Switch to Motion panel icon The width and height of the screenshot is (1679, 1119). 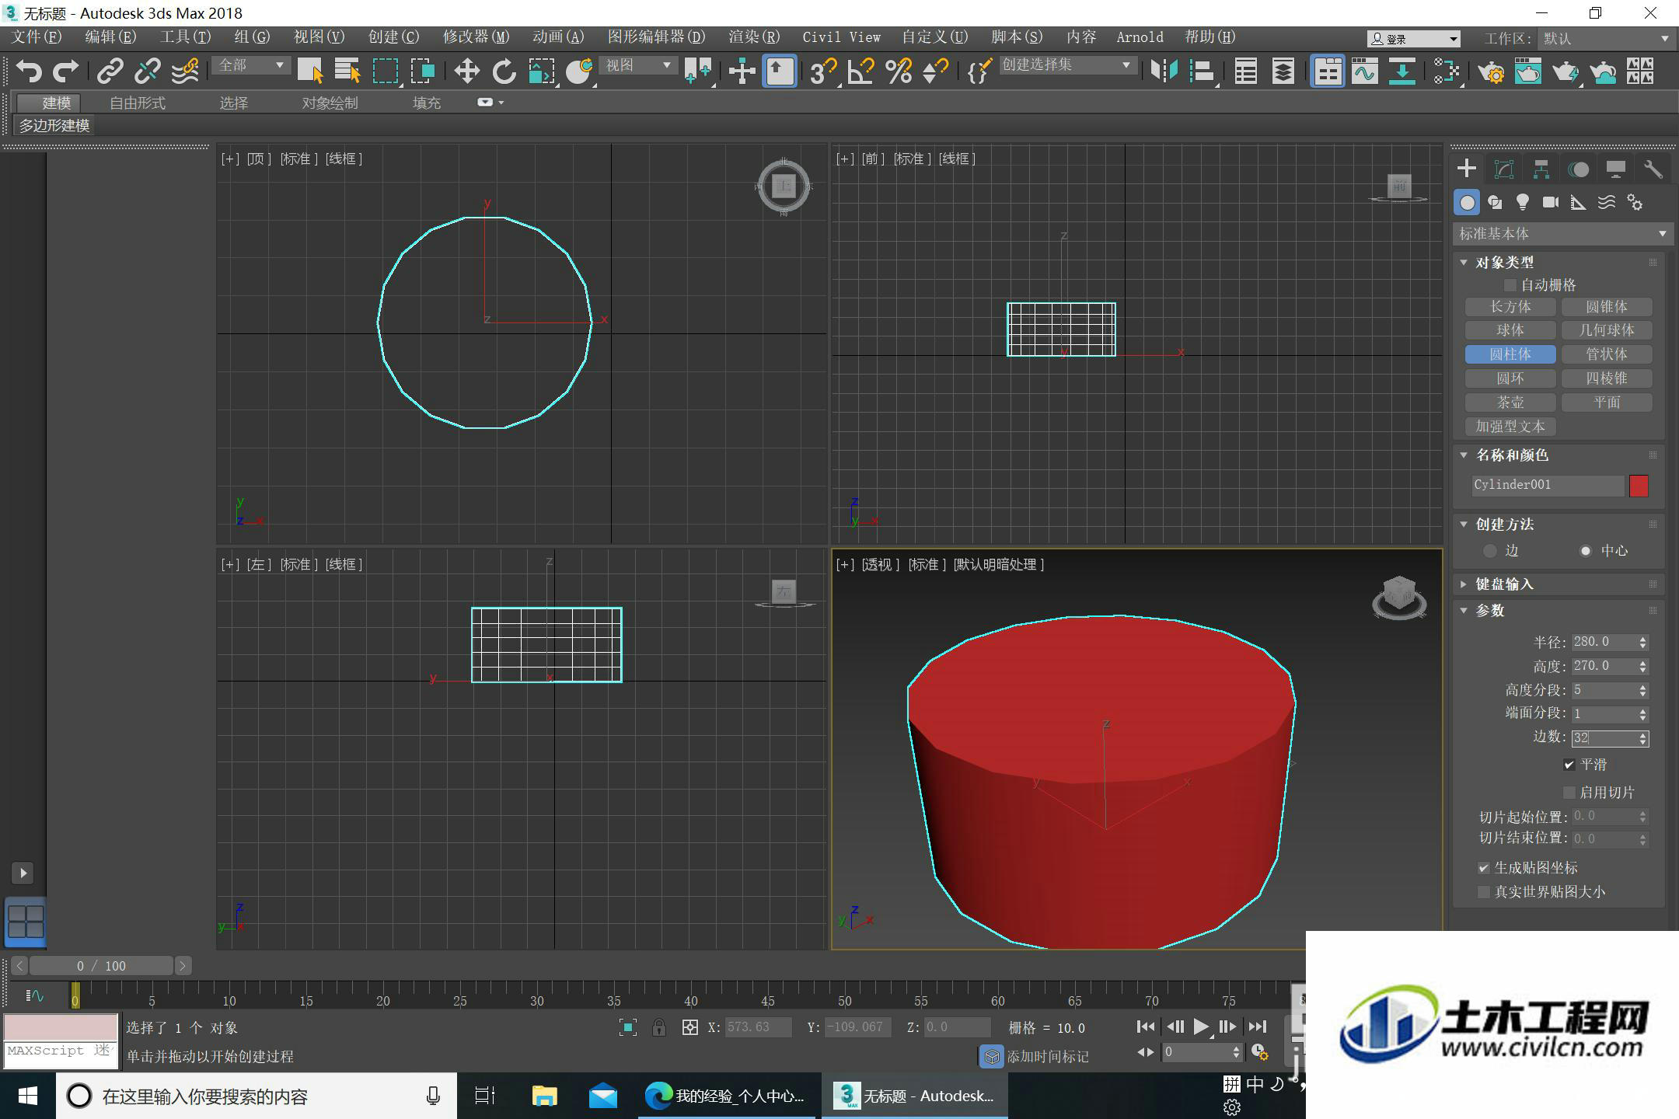pos(1579,169)
